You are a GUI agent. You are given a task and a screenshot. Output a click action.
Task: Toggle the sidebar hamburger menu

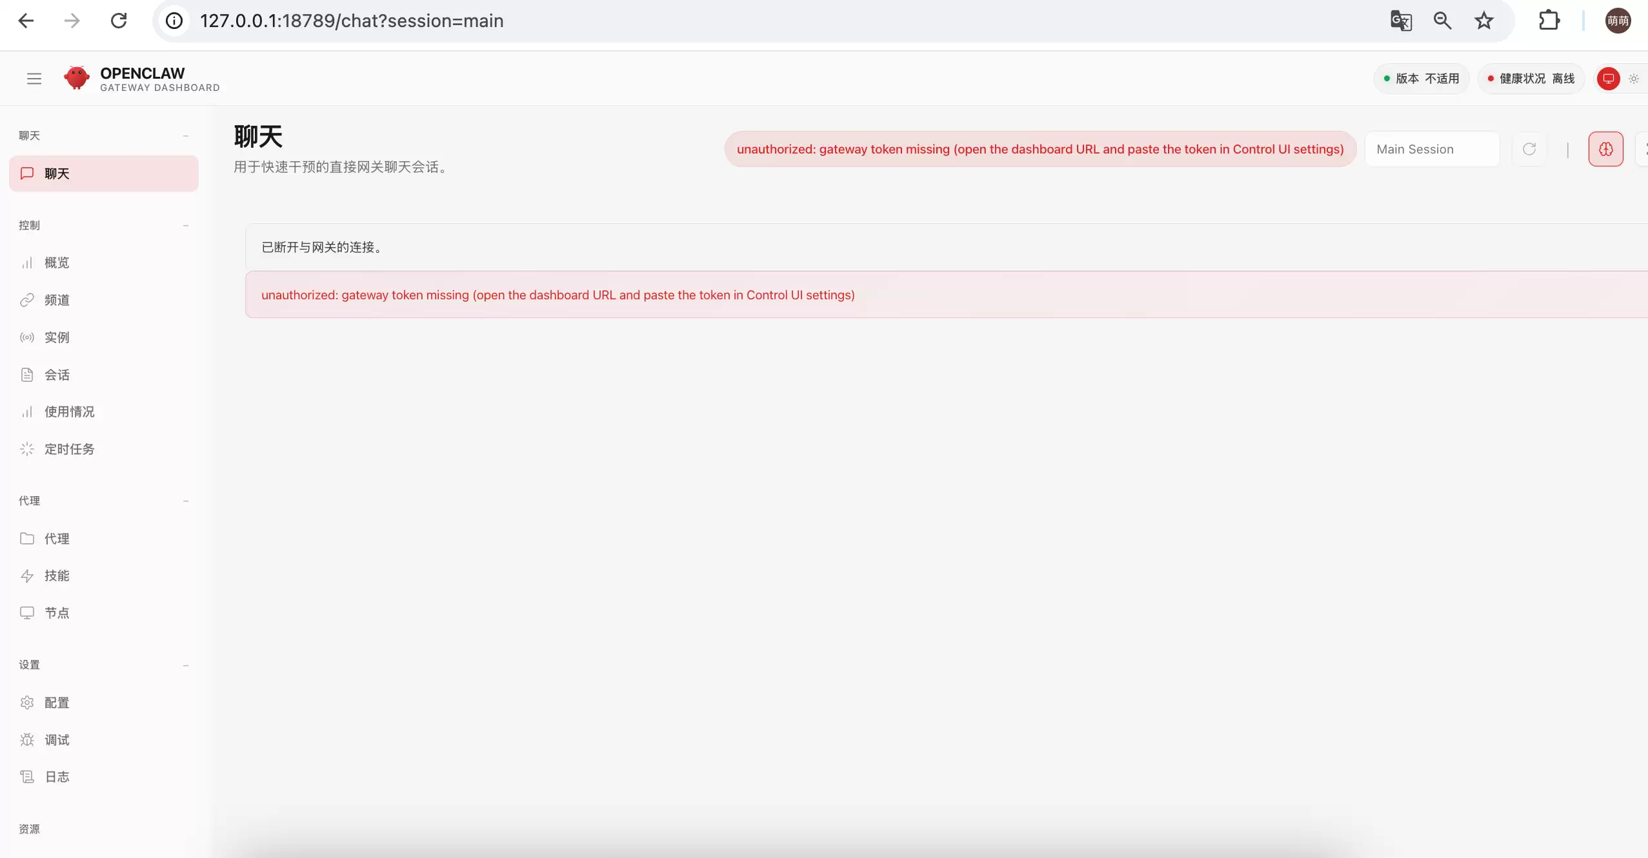[34, 79]
